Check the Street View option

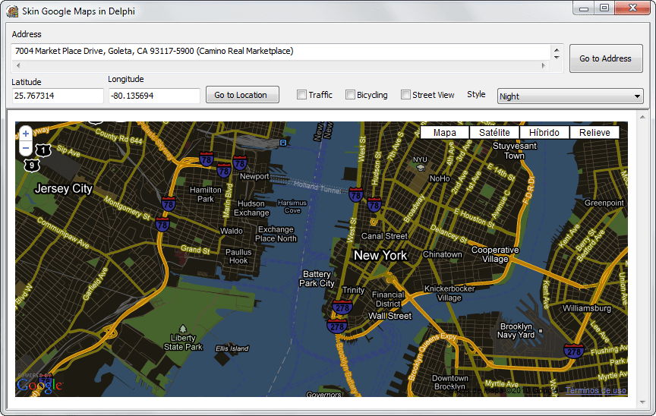point(406,95)
